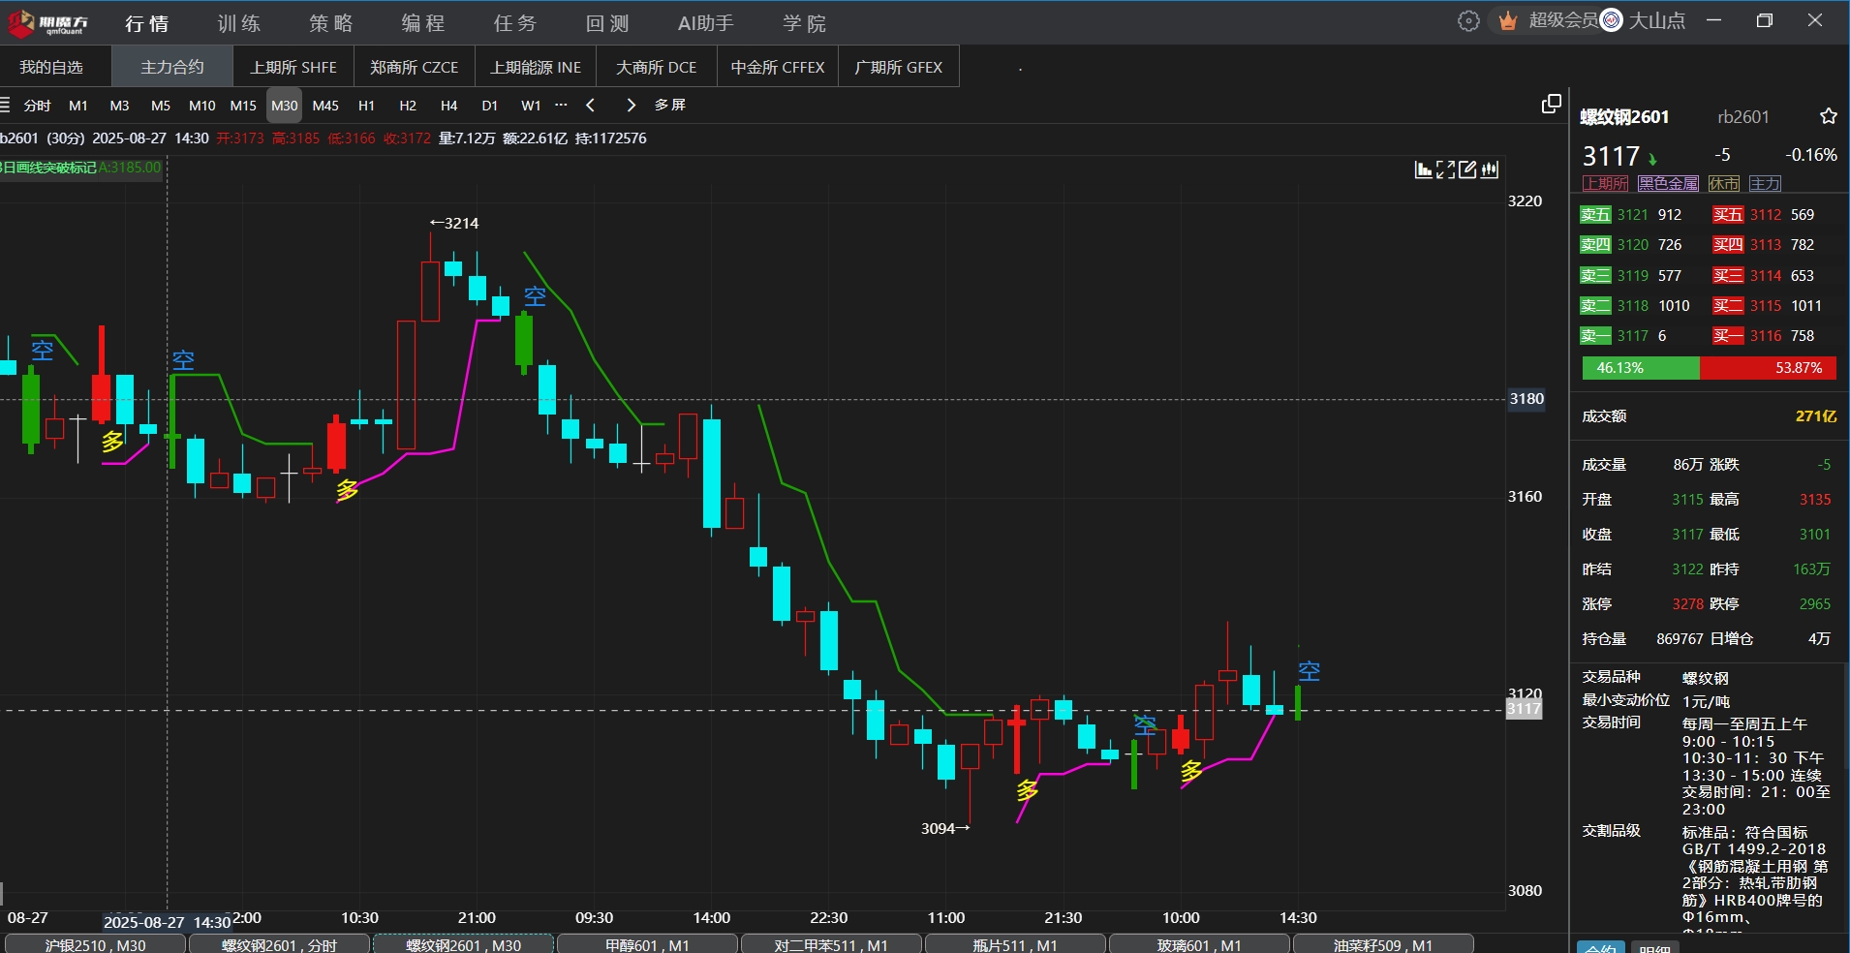Screen dimensions: 1850x953
Task: Open the 玻璃601, M1 bottom chart tab
Action: (x=1199, y=944)
